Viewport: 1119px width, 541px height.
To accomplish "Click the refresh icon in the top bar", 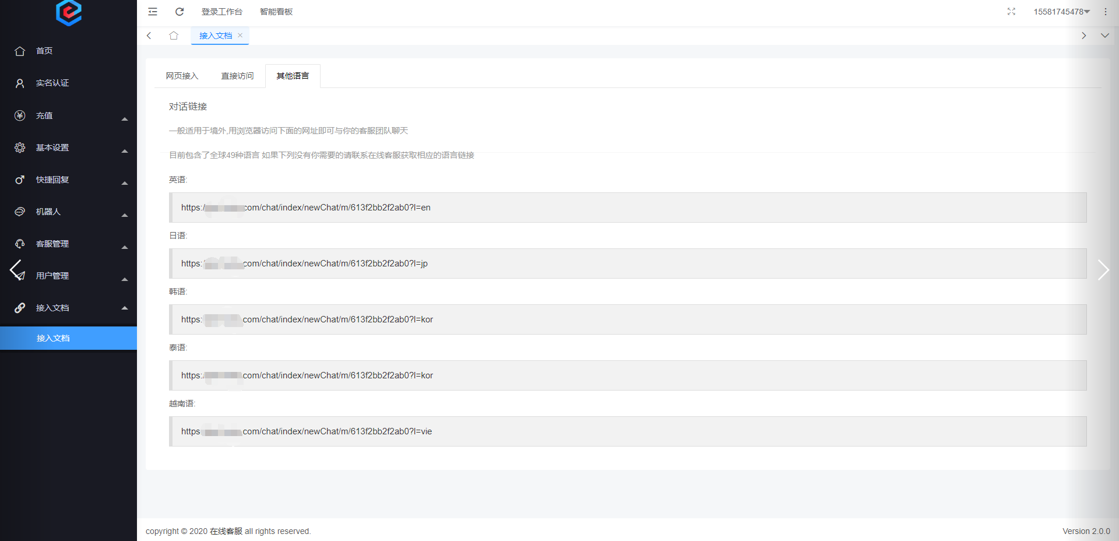I will 180,12.
